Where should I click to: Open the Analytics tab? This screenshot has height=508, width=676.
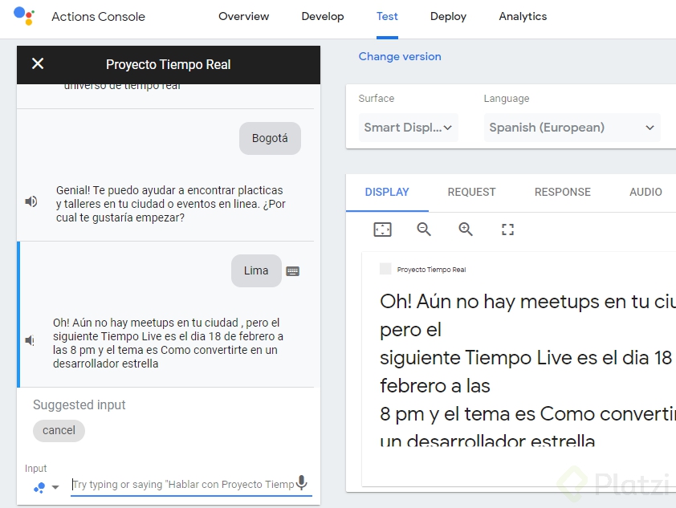[523, 16]
